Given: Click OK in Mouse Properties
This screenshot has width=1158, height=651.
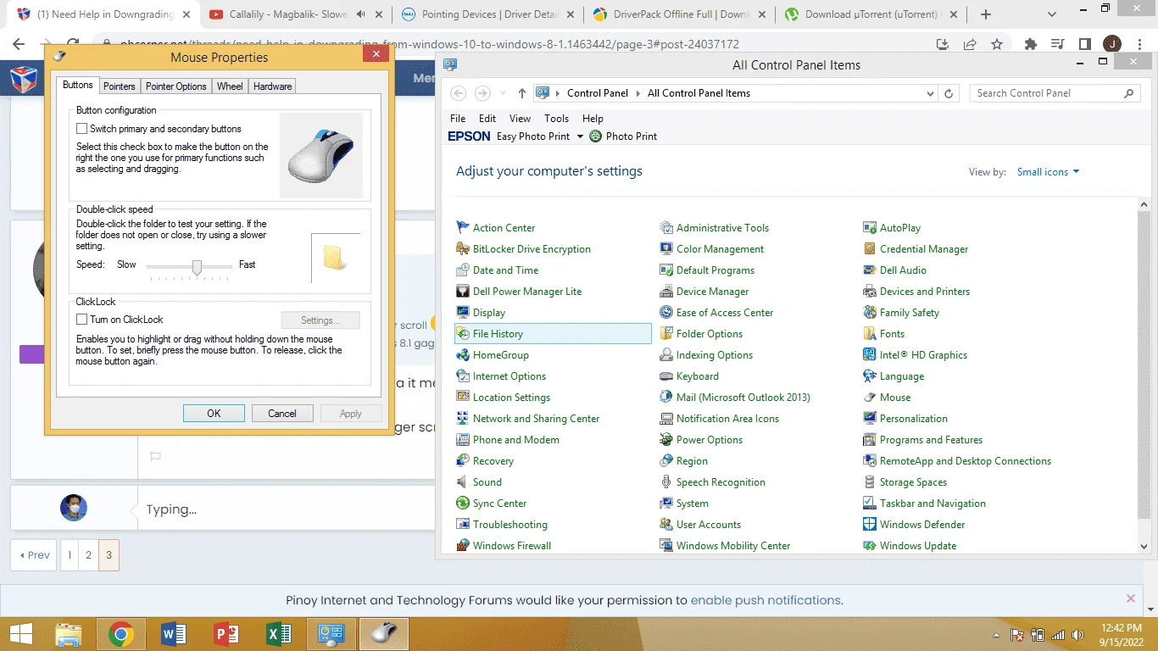Looking at the screenshot, I should 214,414.
